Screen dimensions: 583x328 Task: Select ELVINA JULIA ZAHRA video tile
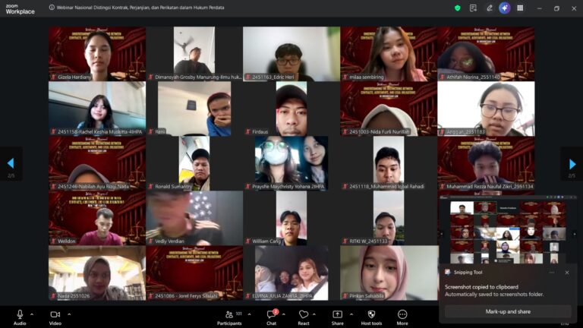click(x=291, y=273)
